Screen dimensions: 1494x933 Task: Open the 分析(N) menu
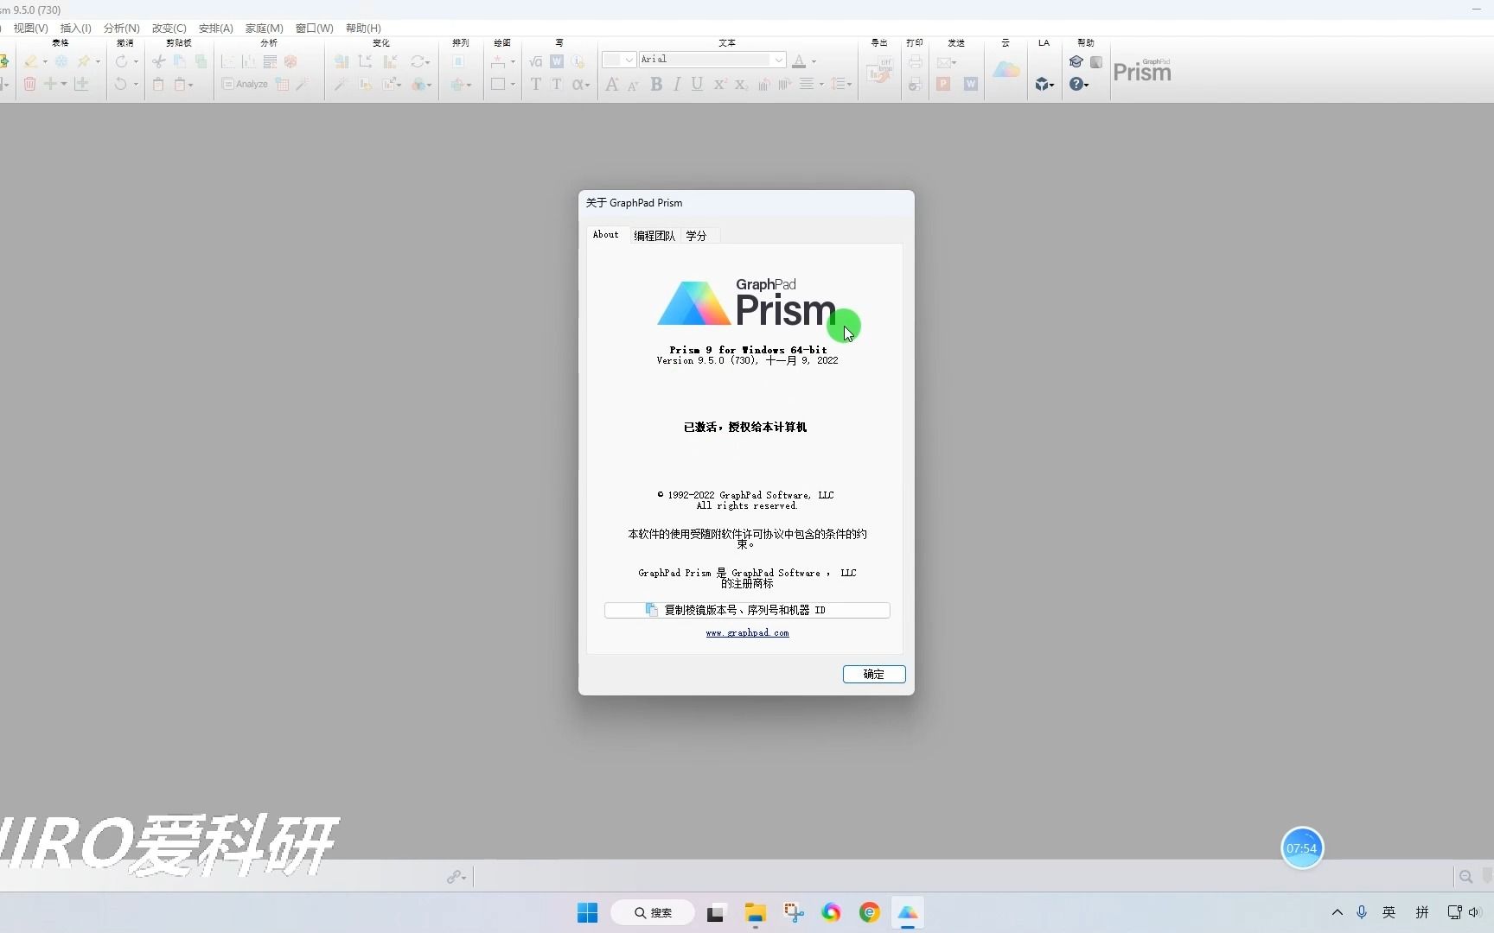[x=121, y=28]
